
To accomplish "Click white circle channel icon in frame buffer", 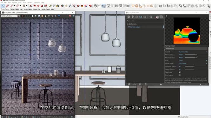I will (x=32, y=16).
